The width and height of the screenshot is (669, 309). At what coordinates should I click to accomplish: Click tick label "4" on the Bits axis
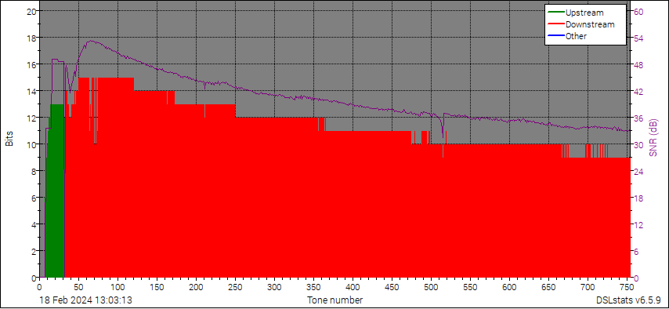coord(33,224)
